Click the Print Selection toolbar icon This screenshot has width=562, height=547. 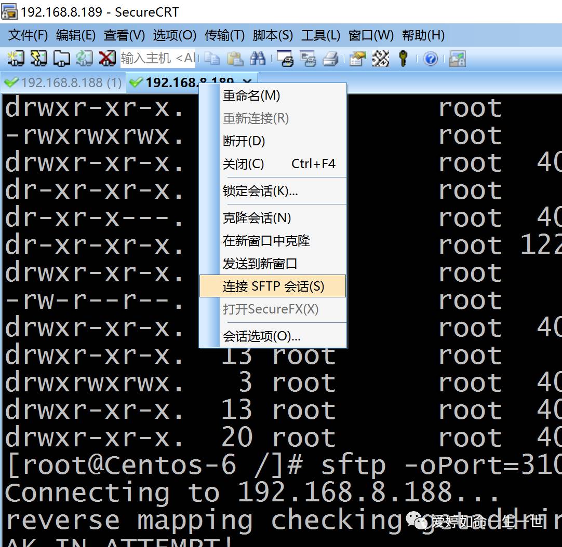pyautogui.click(x=308, y=59)
